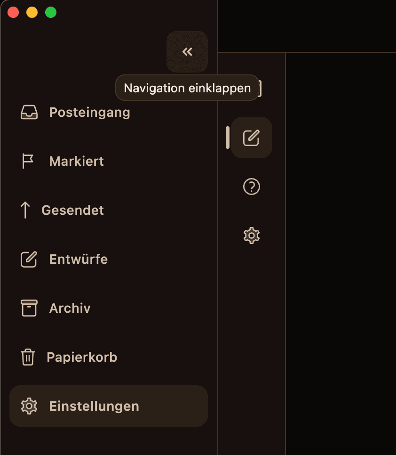Image resolution: width=396 pixels, height=455 pixels.
Task: Open Einstellungen from the sidebar
Action: click(94, 406)
